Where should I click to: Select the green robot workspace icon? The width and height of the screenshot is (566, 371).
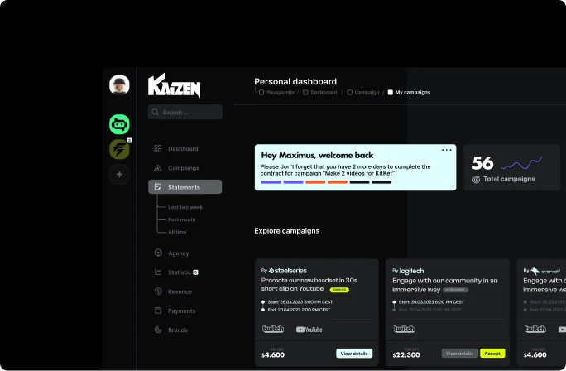point(119,124)
